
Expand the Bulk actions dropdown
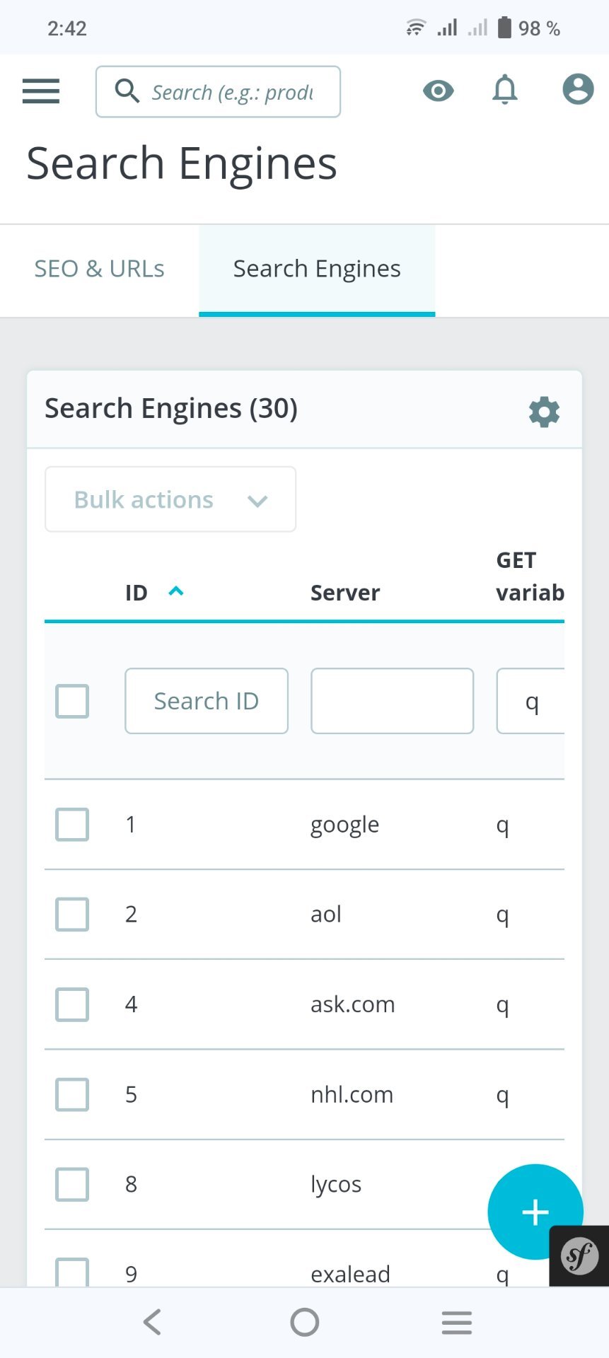(x=170, y=499)
